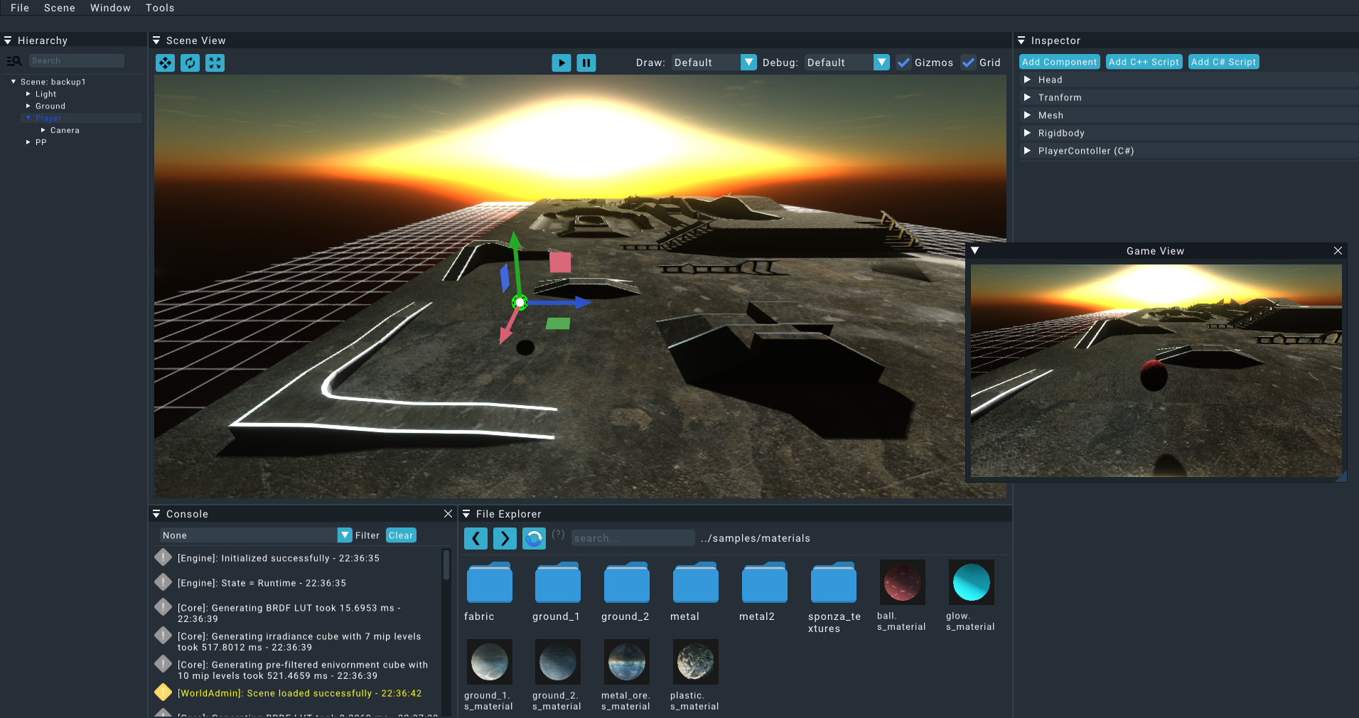1359x718 pixels.
Task: Expand the Mesh component
Action: [x=1027, y=115]
